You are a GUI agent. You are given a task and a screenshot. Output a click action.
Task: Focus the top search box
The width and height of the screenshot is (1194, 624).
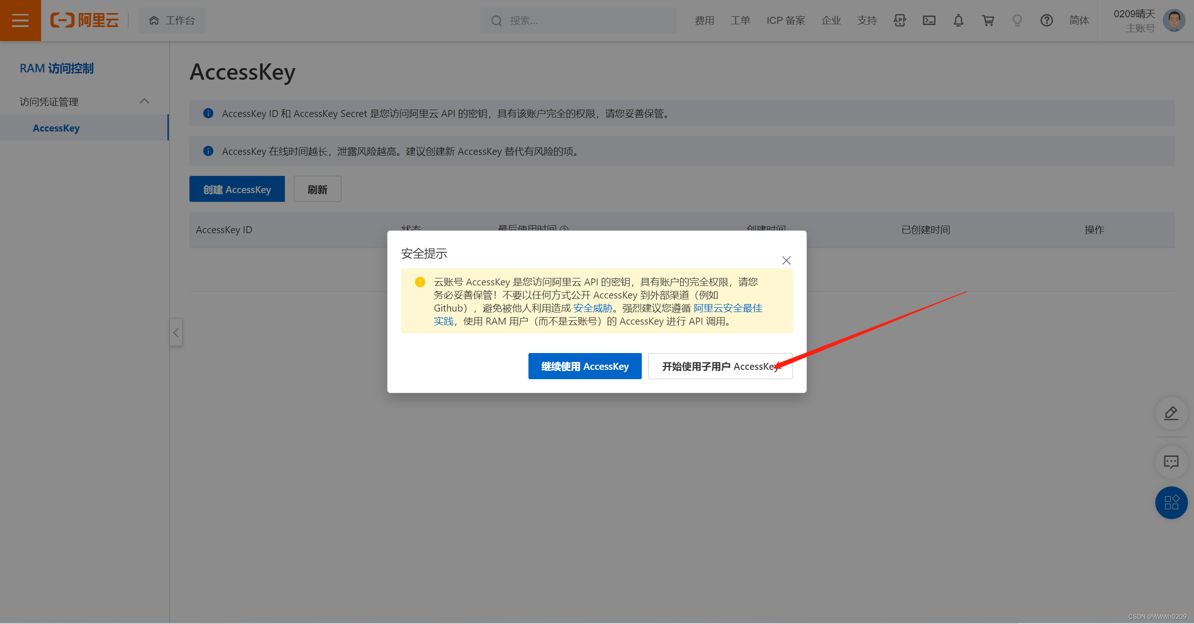[578, 21]
